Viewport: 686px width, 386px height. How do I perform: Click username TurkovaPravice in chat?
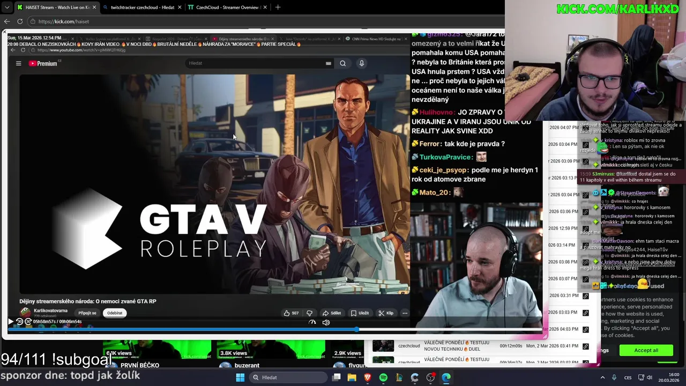[x=446, y=157]
